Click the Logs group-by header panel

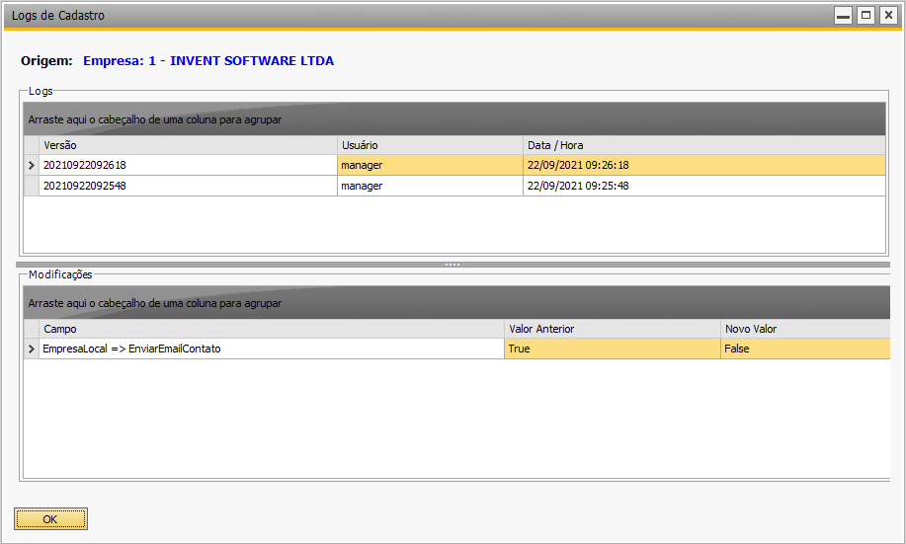pos(454,119)
